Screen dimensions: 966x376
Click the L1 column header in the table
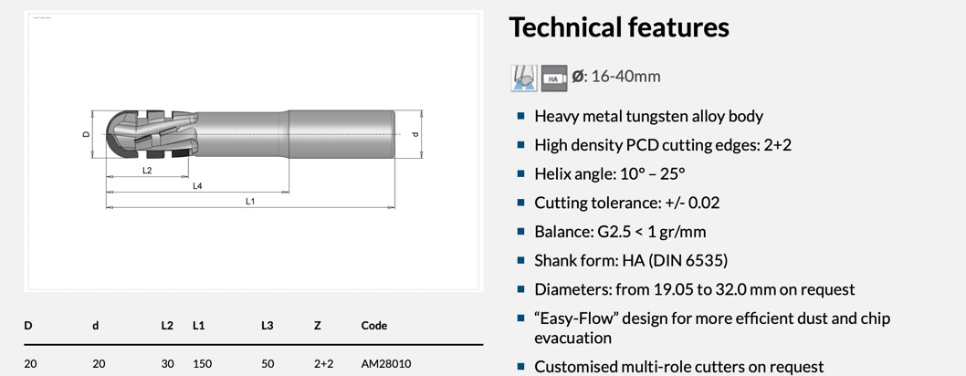tap(199, 325)
